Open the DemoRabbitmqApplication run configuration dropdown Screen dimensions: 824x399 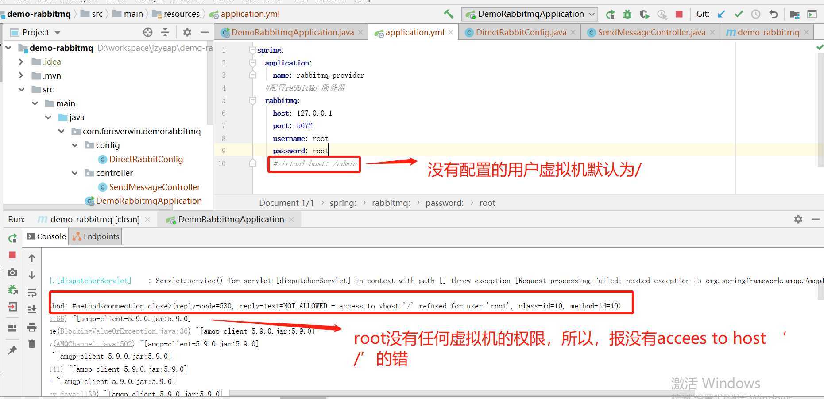530,14
